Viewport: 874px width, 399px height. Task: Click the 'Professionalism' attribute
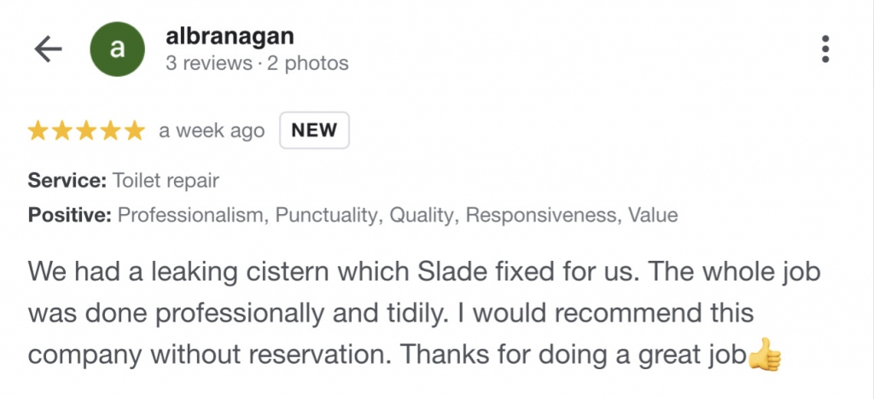190,216
